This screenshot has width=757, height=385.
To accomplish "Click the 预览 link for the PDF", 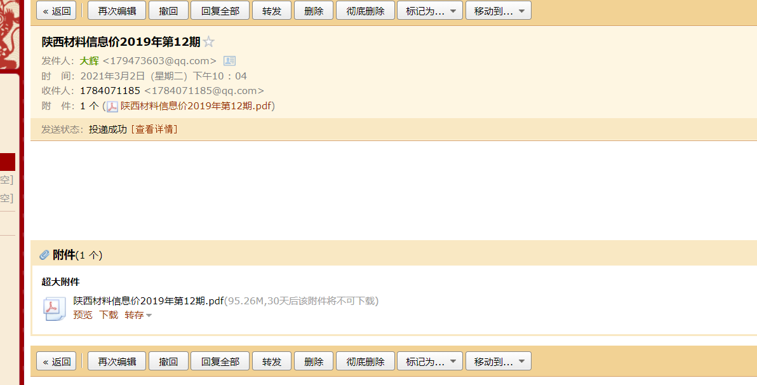I will pos(83,315).
